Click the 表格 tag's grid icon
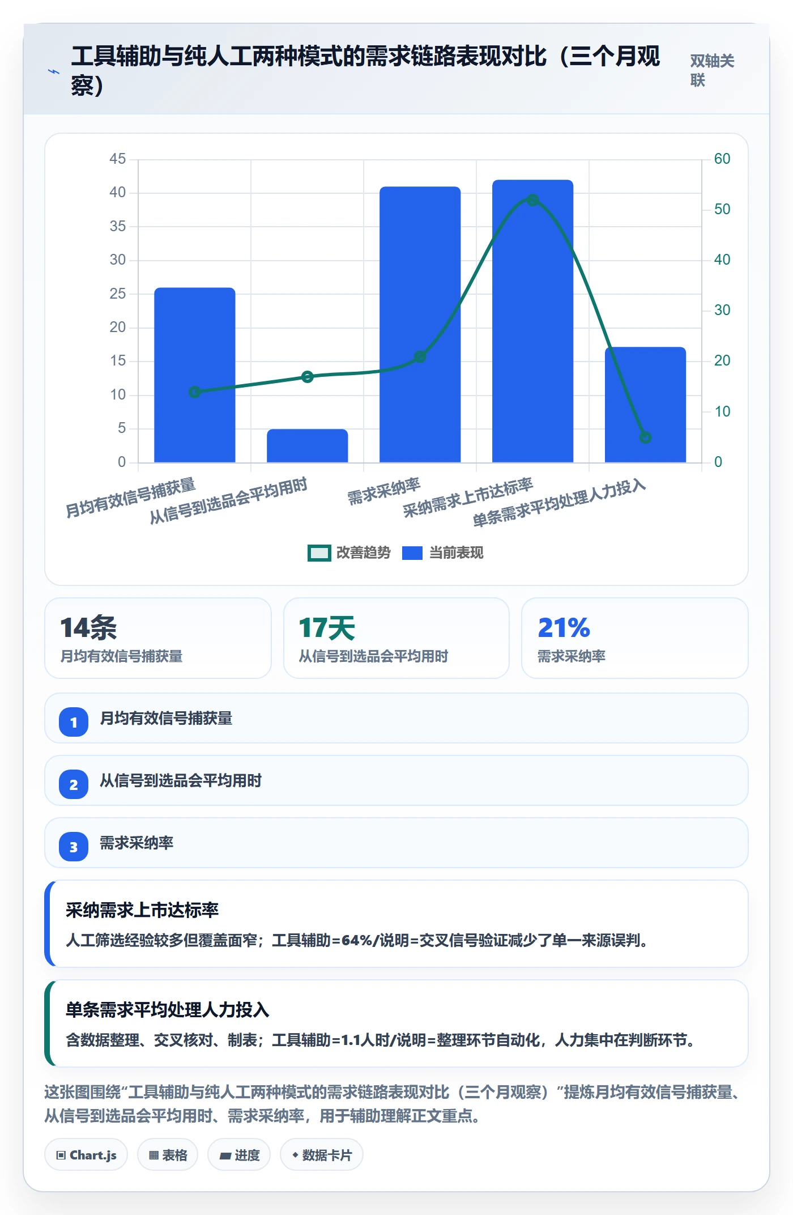The image size is (793, 1215). pos(154,1155)
